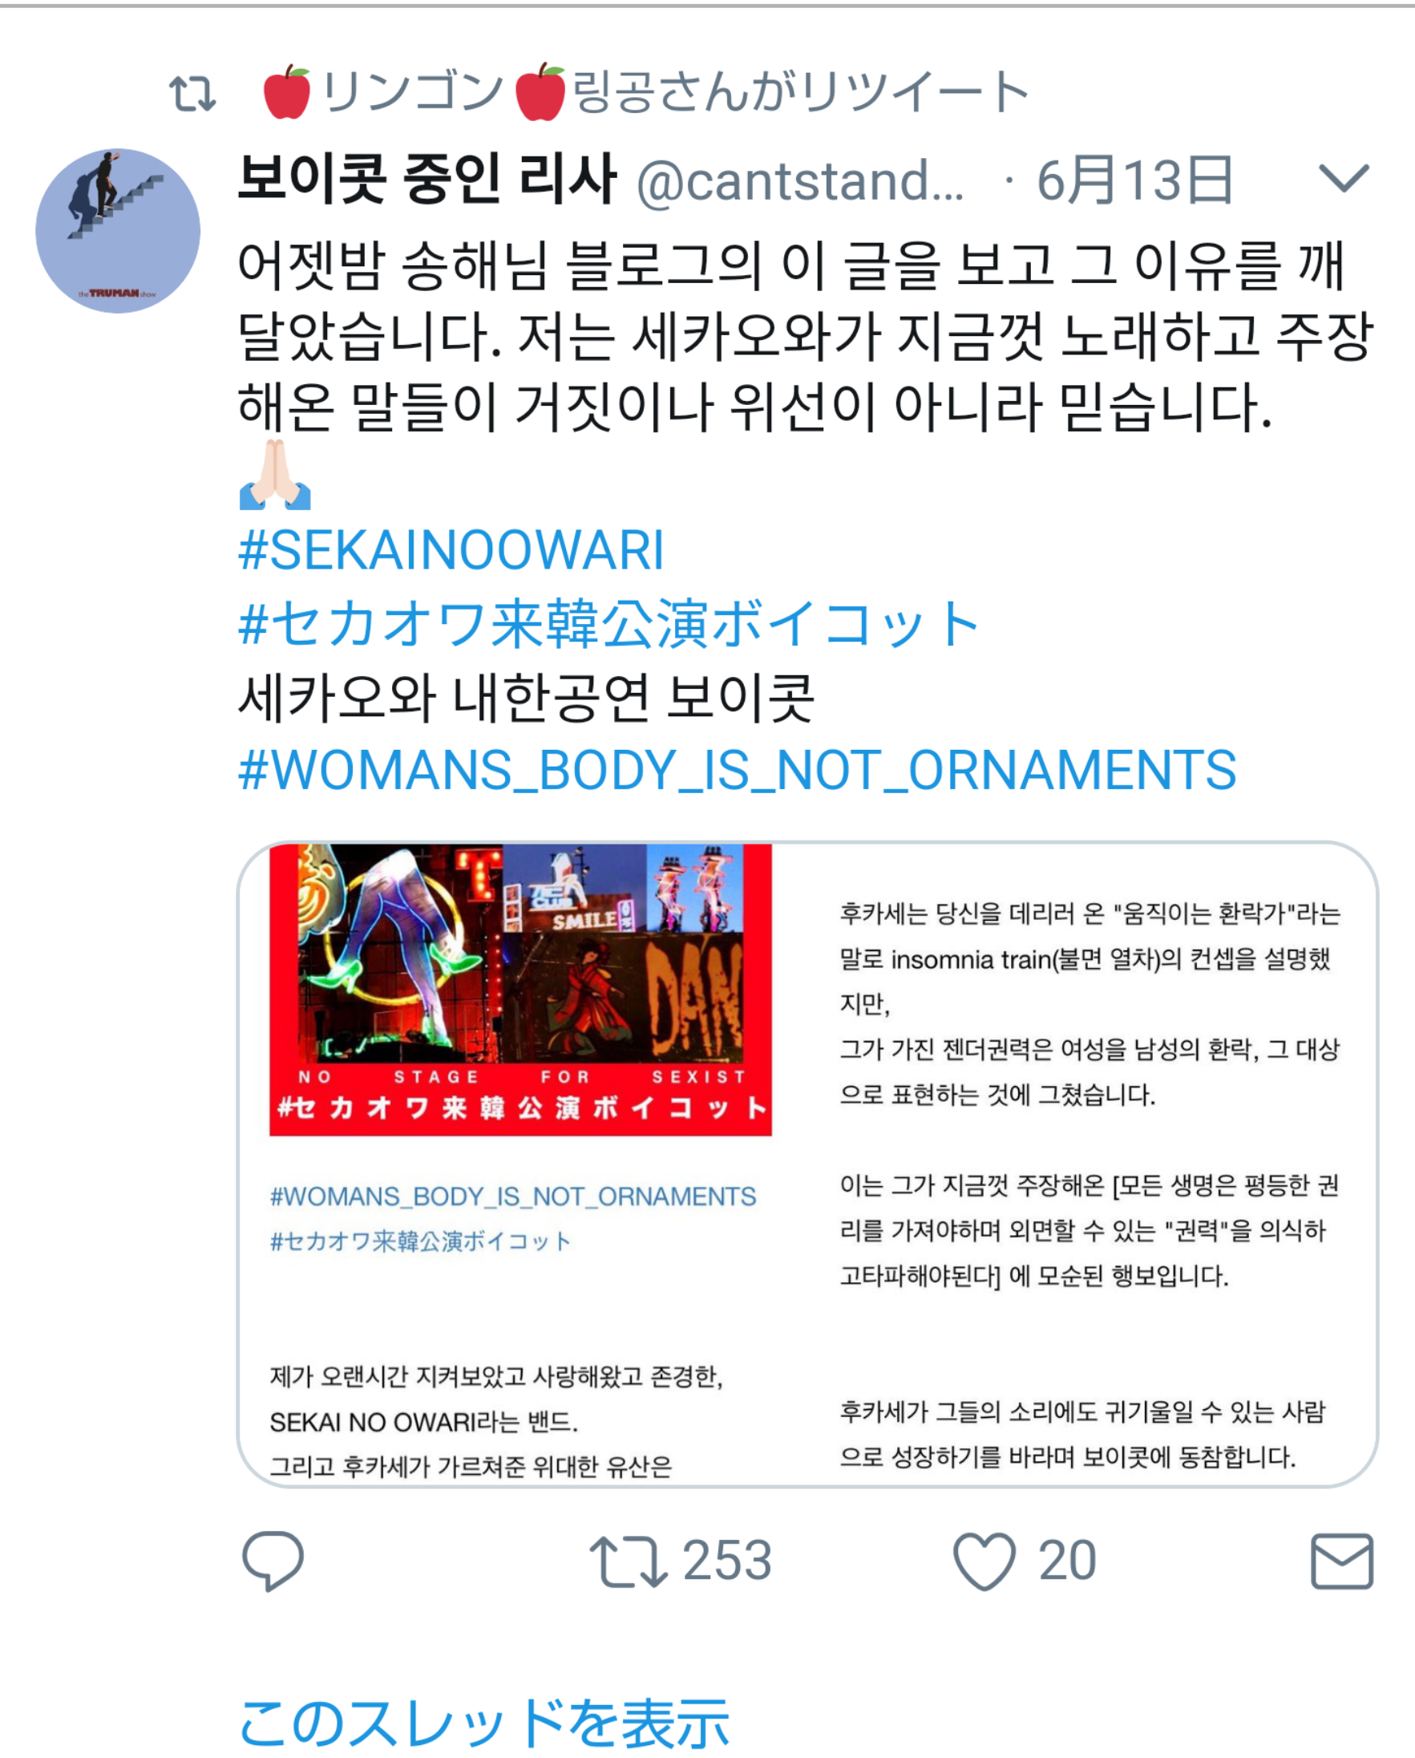Image resolution: width=1415 pixels, height=1758 pixels.
Task: Open #WOMANS_BODY_IS_NOT_ORNAMENTS hashtag in tweet body
Action: click(x=737, y=771)
